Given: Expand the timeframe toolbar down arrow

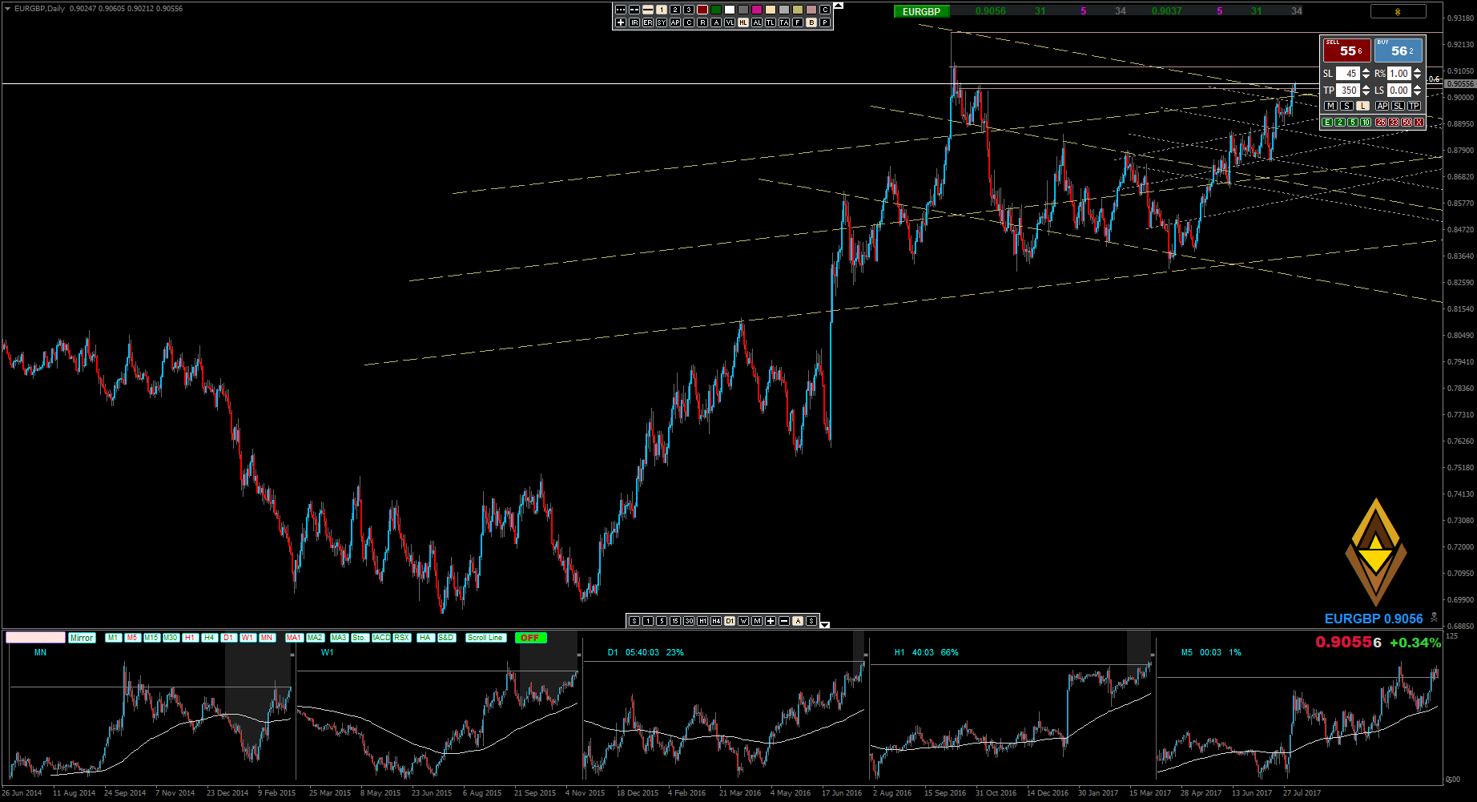Looking at the screenshot, I should click(825, 624).
